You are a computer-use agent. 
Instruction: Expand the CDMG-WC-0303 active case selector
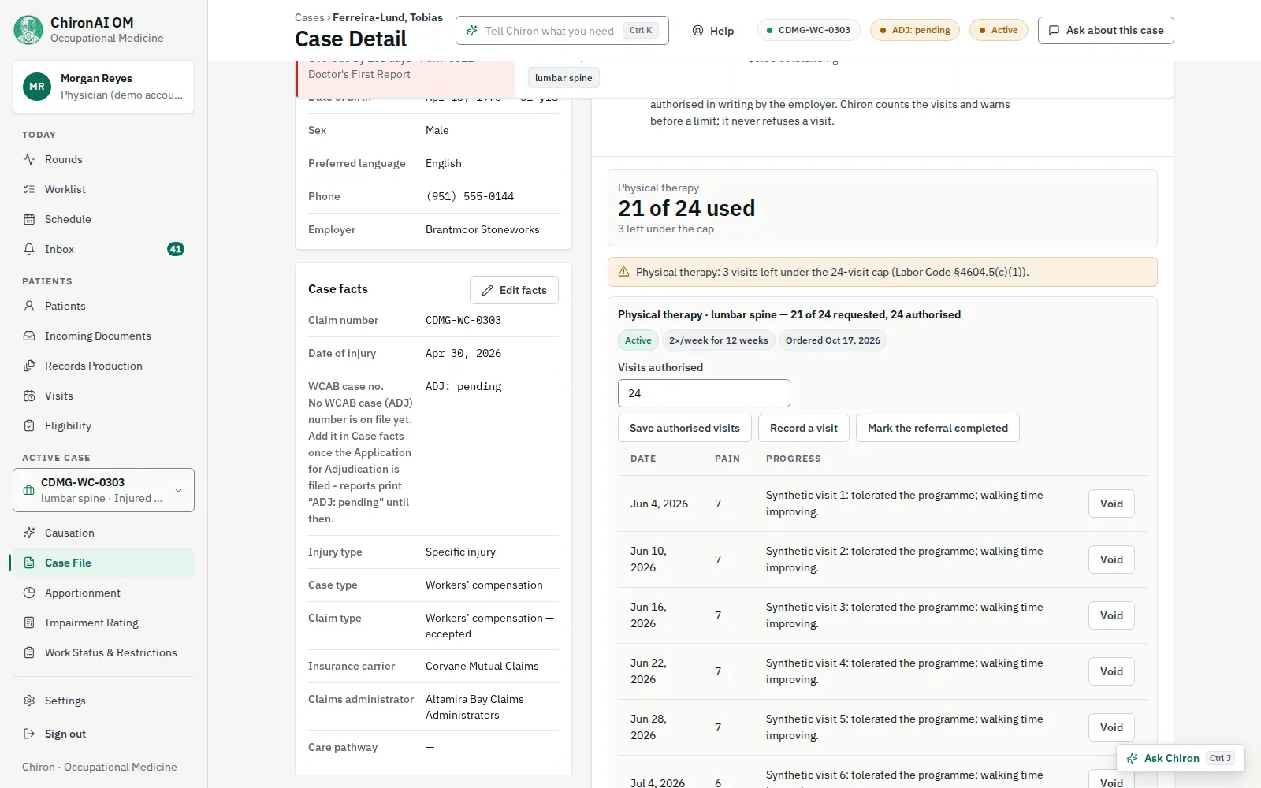(x=103, y=490)
